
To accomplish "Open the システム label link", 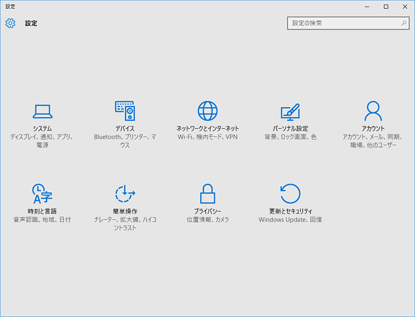I will pos(42,128).
